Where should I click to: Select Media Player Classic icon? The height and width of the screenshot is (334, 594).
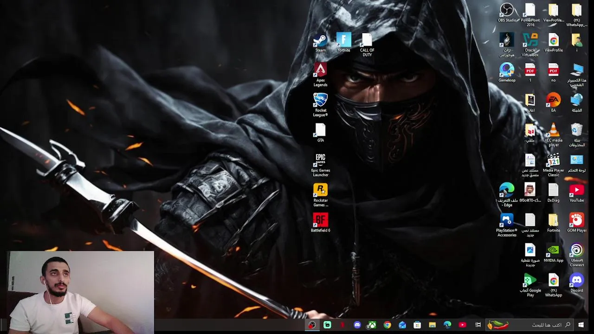click(553, 166)
